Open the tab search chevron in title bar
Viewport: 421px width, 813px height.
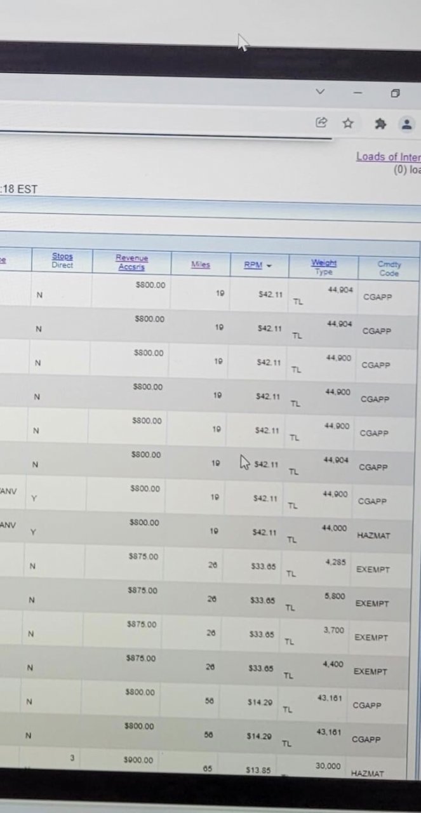click(x=321, y=92)
